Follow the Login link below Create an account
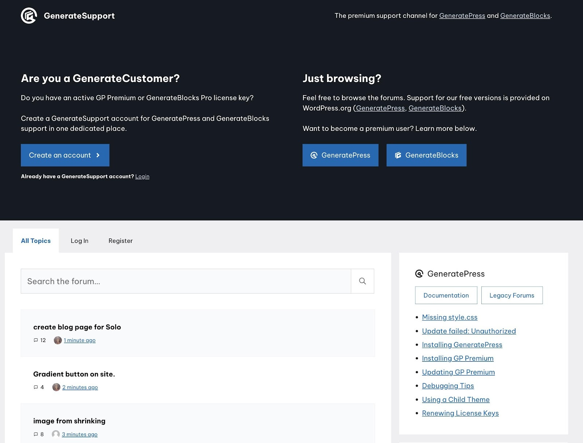Viewport: 583px width, 443px height. [142, 176]
